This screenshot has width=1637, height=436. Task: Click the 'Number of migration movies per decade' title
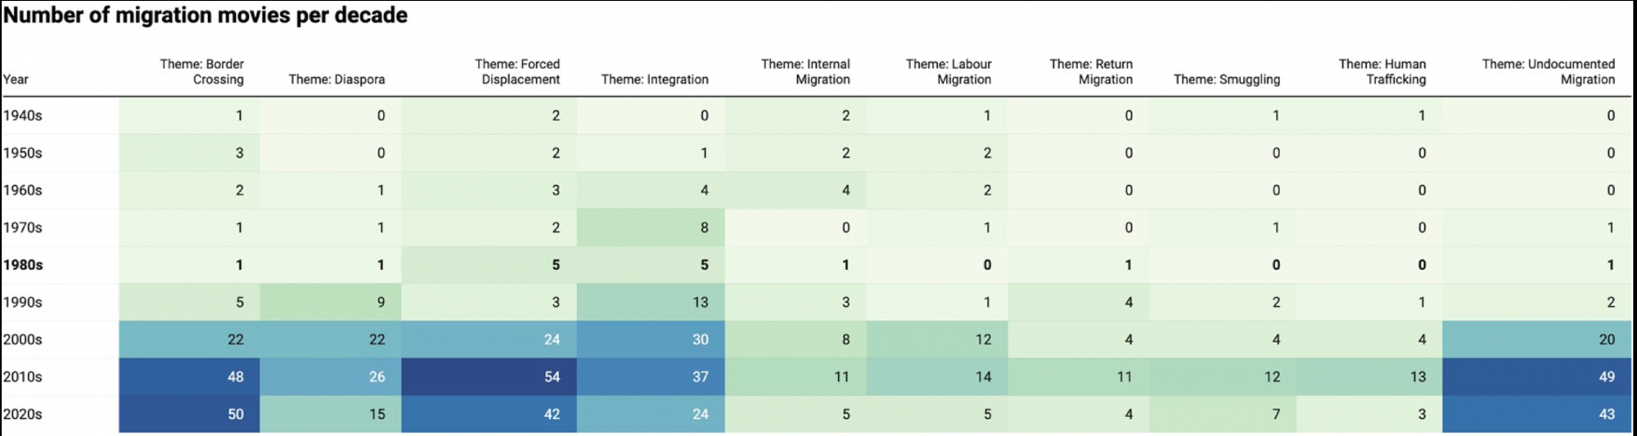coord(205,16)
